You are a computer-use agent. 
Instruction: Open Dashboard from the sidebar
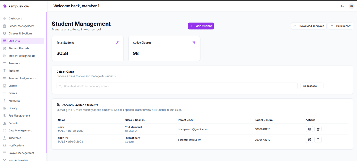[23, 18]
